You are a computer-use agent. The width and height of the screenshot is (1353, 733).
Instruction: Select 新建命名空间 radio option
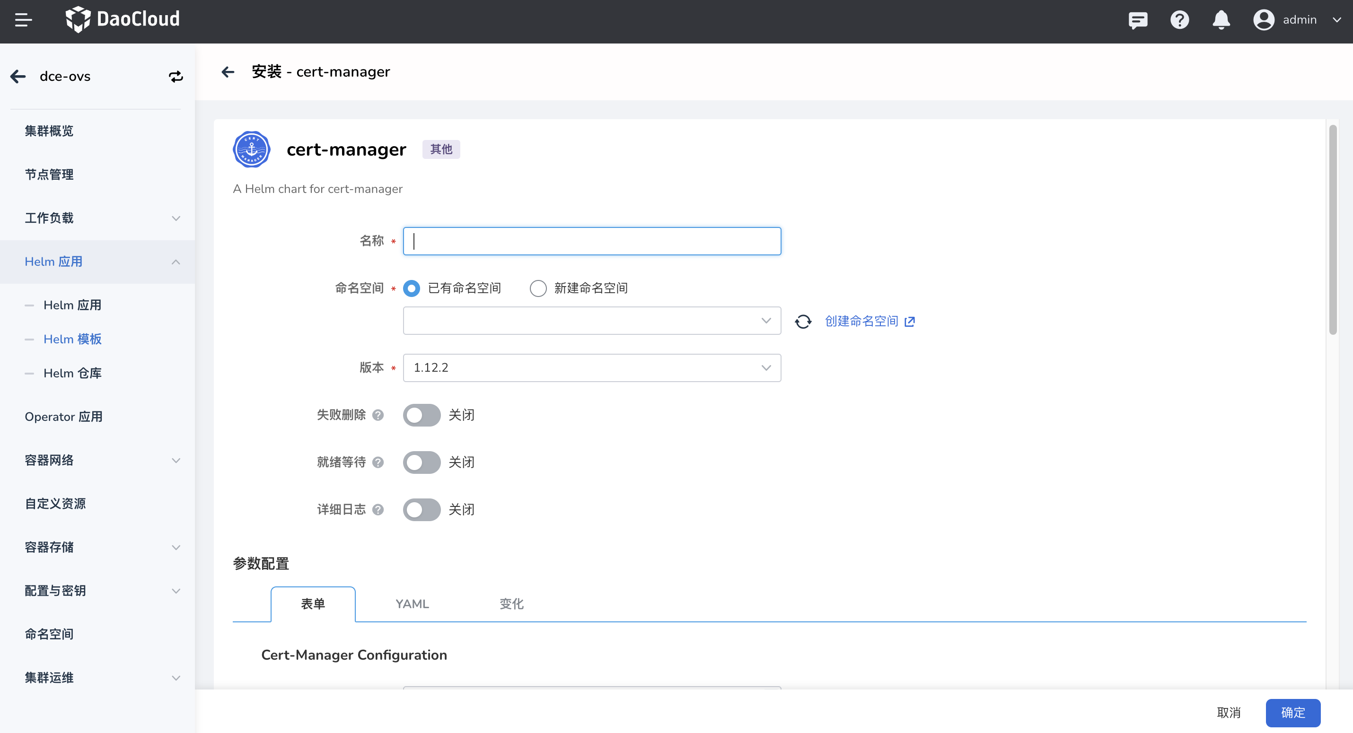[x=538, y=288]
